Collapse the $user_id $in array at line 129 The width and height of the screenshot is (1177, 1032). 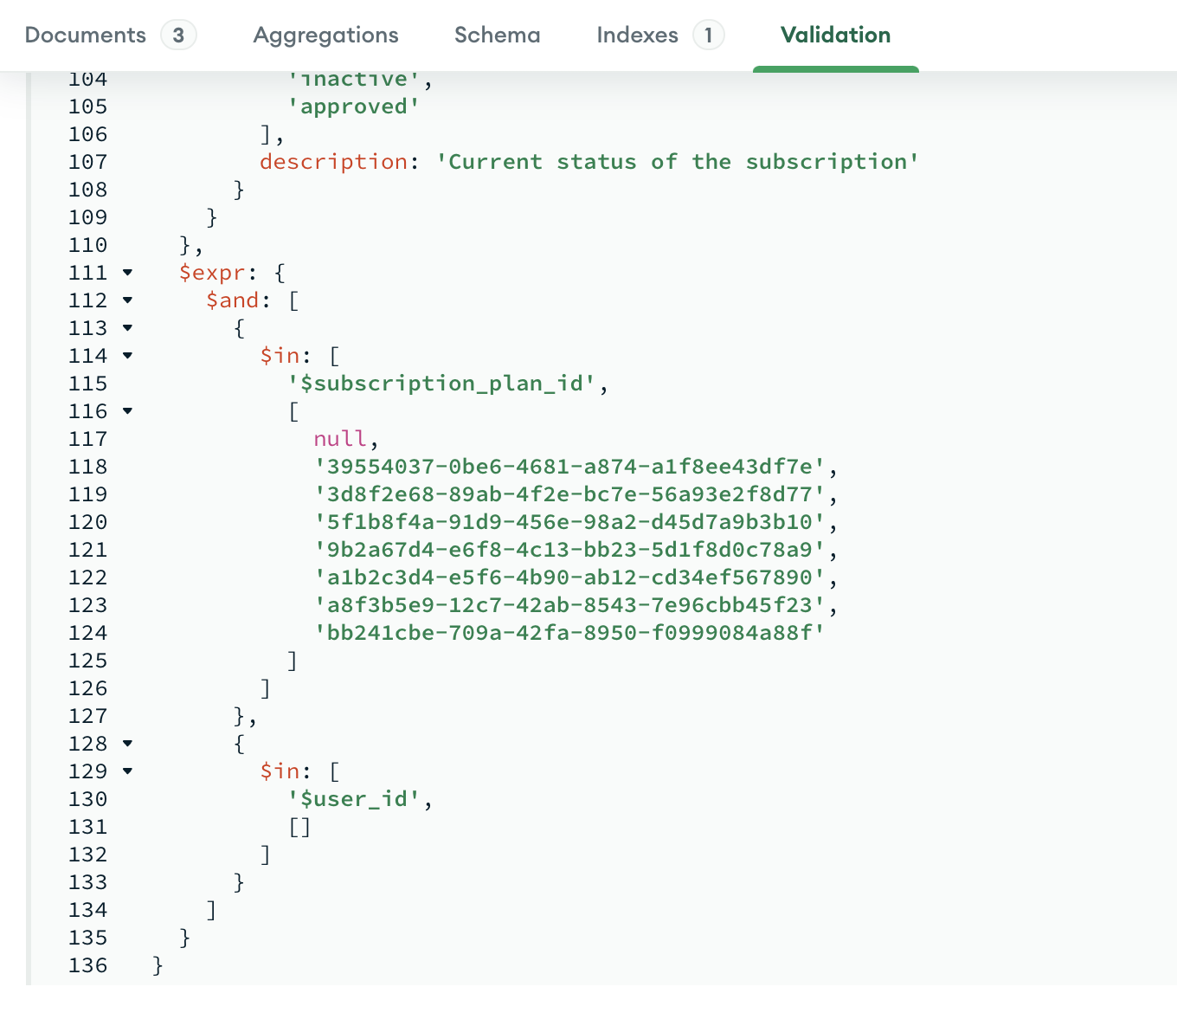tap(128, 771)
